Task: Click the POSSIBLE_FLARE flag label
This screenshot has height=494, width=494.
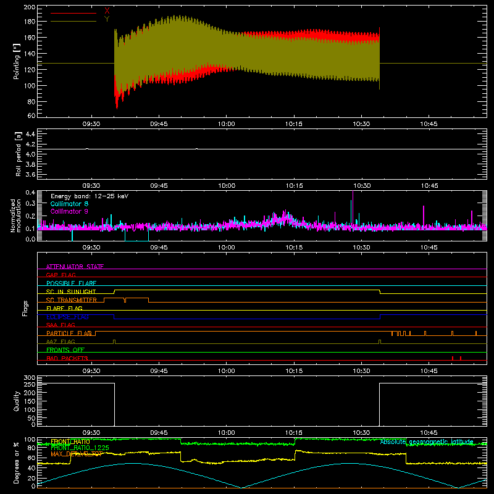Action: (x=71, y=283)
